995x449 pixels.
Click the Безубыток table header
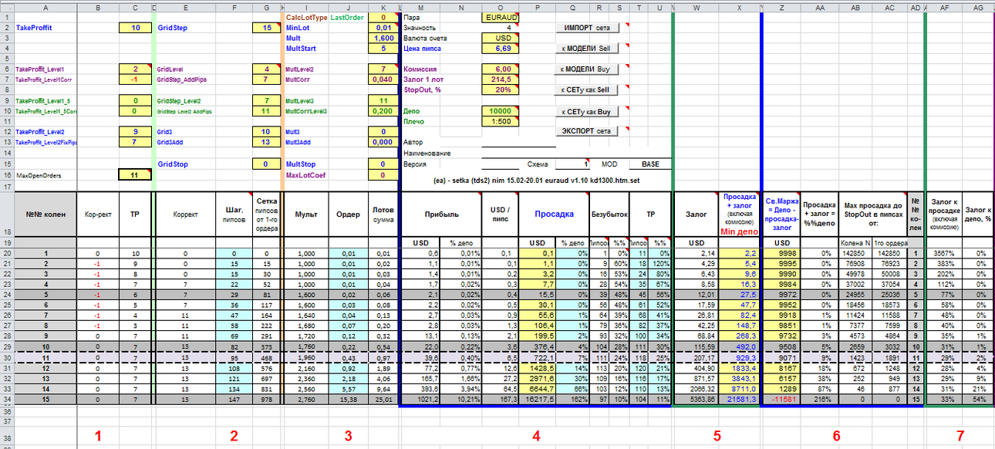(x=609, y=214)
